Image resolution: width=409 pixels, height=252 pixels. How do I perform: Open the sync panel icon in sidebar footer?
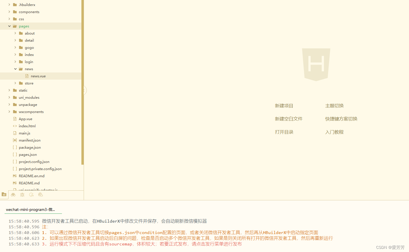(31, 195)
